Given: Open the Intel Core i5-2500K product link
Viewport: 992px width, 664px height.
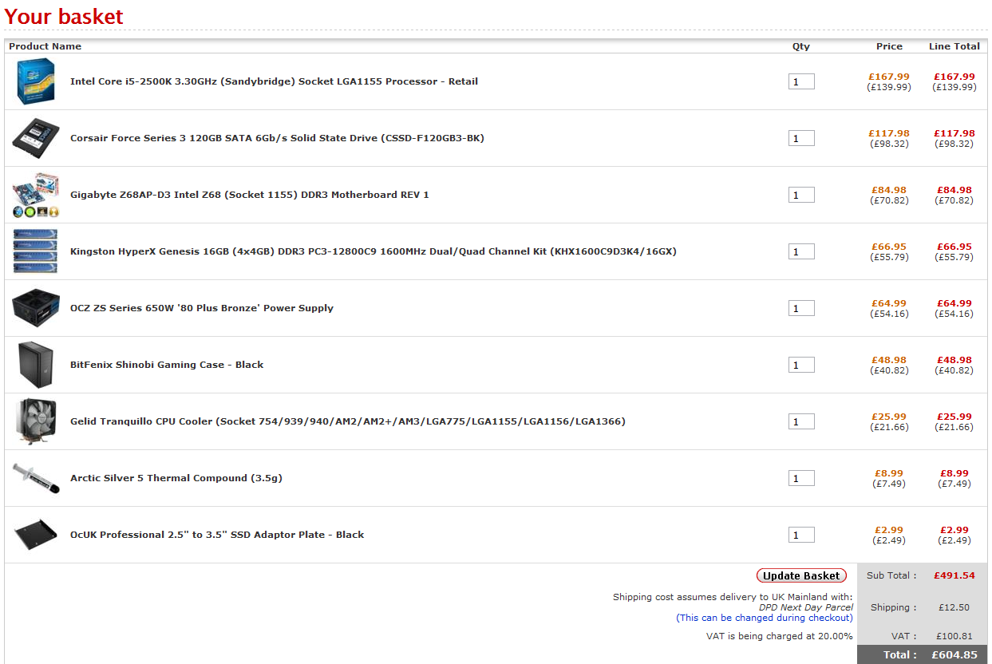Looking at the screenshot, I should coord(274,81).
